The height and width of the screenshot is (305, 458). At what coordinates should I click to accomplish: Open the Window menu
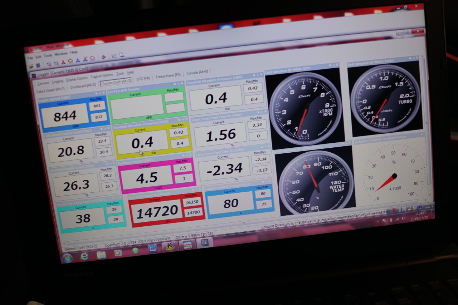[61, 54]
